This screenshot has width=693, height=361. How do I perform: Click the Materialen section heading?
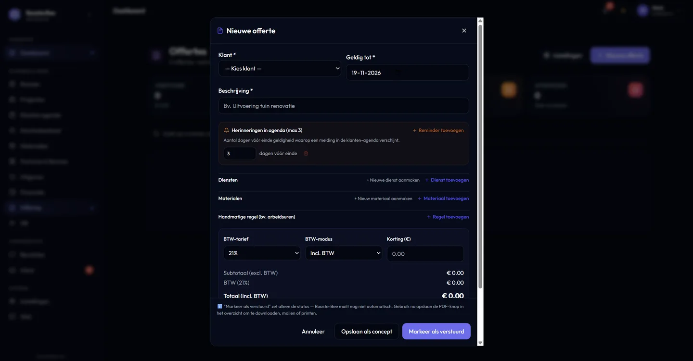point(231,199)
